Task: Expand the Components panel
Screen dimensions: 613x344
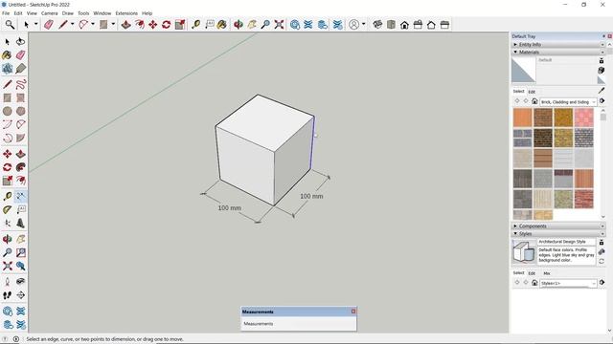Action: [x=557, y=226]
